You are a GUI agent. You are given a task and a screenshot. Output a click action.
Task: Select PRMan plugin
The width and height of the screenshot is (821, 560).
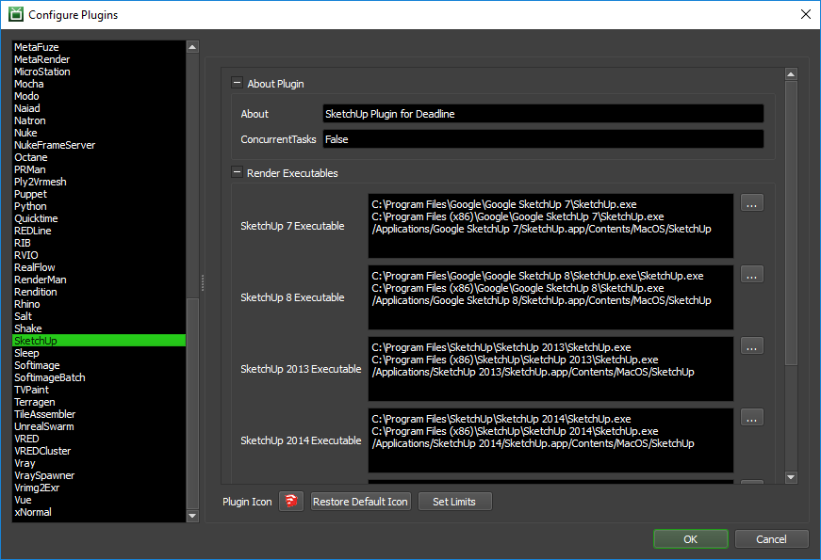click(x=99, y=169)
